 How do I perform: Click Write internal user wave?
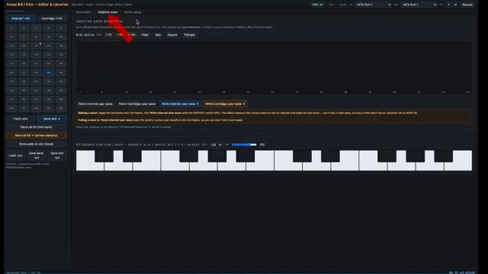pos(180,104)
